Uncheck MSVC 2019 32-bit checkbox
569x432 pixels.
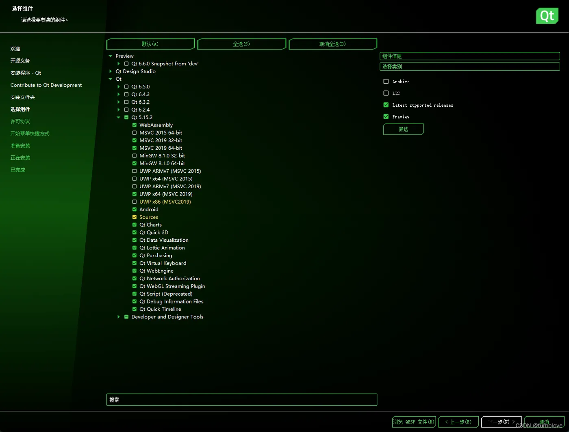135,140
